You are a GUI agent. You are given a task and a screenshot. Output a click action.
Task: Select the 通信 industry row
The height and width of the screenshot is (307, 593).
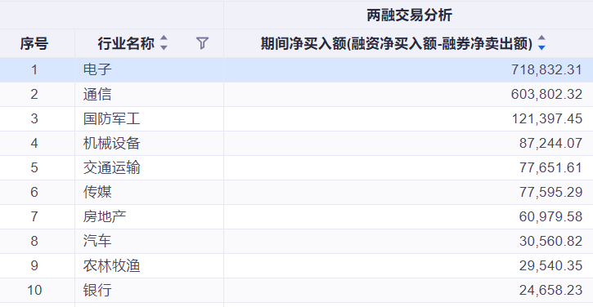coord(296,94)
